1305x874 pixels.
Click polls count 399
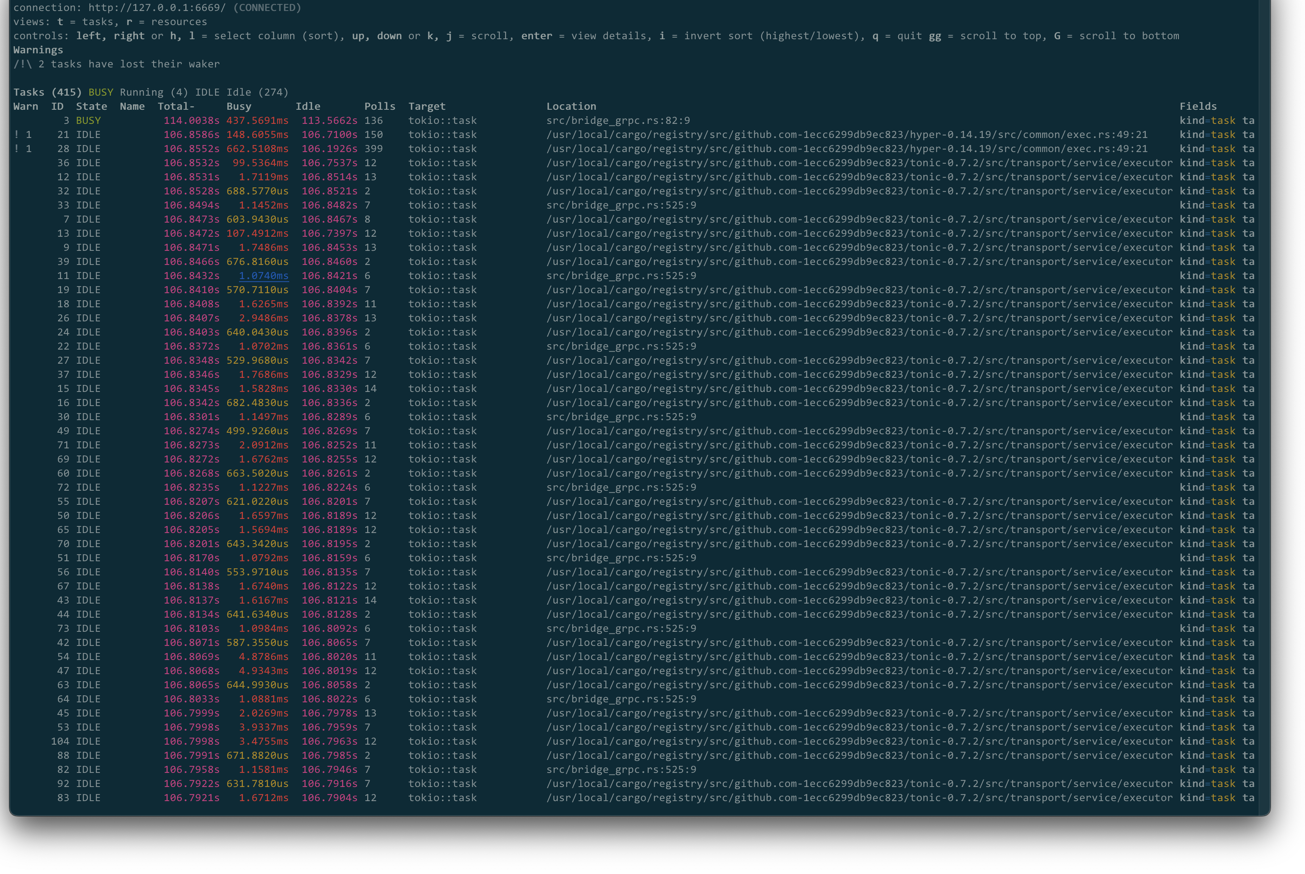tap(373, 149)
